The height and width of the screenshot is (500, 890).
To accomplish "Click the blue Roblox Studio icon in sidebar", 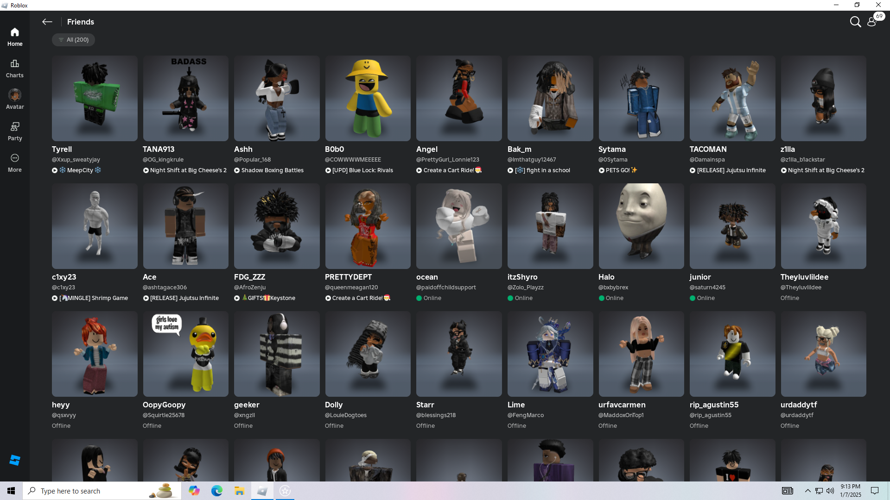I will (15, 460).
